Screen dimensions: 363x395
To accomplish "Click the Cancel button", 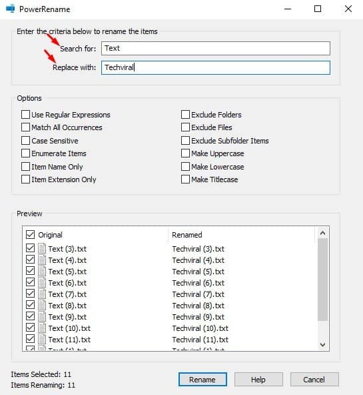I will coord(314,380).
